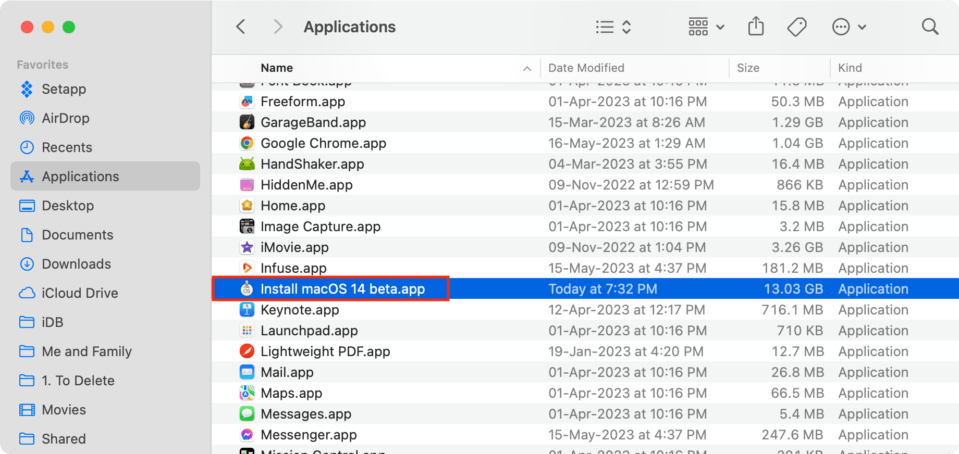Click the GarageBand guitar icon
The image size is (959, 454).
pos(247,122)
